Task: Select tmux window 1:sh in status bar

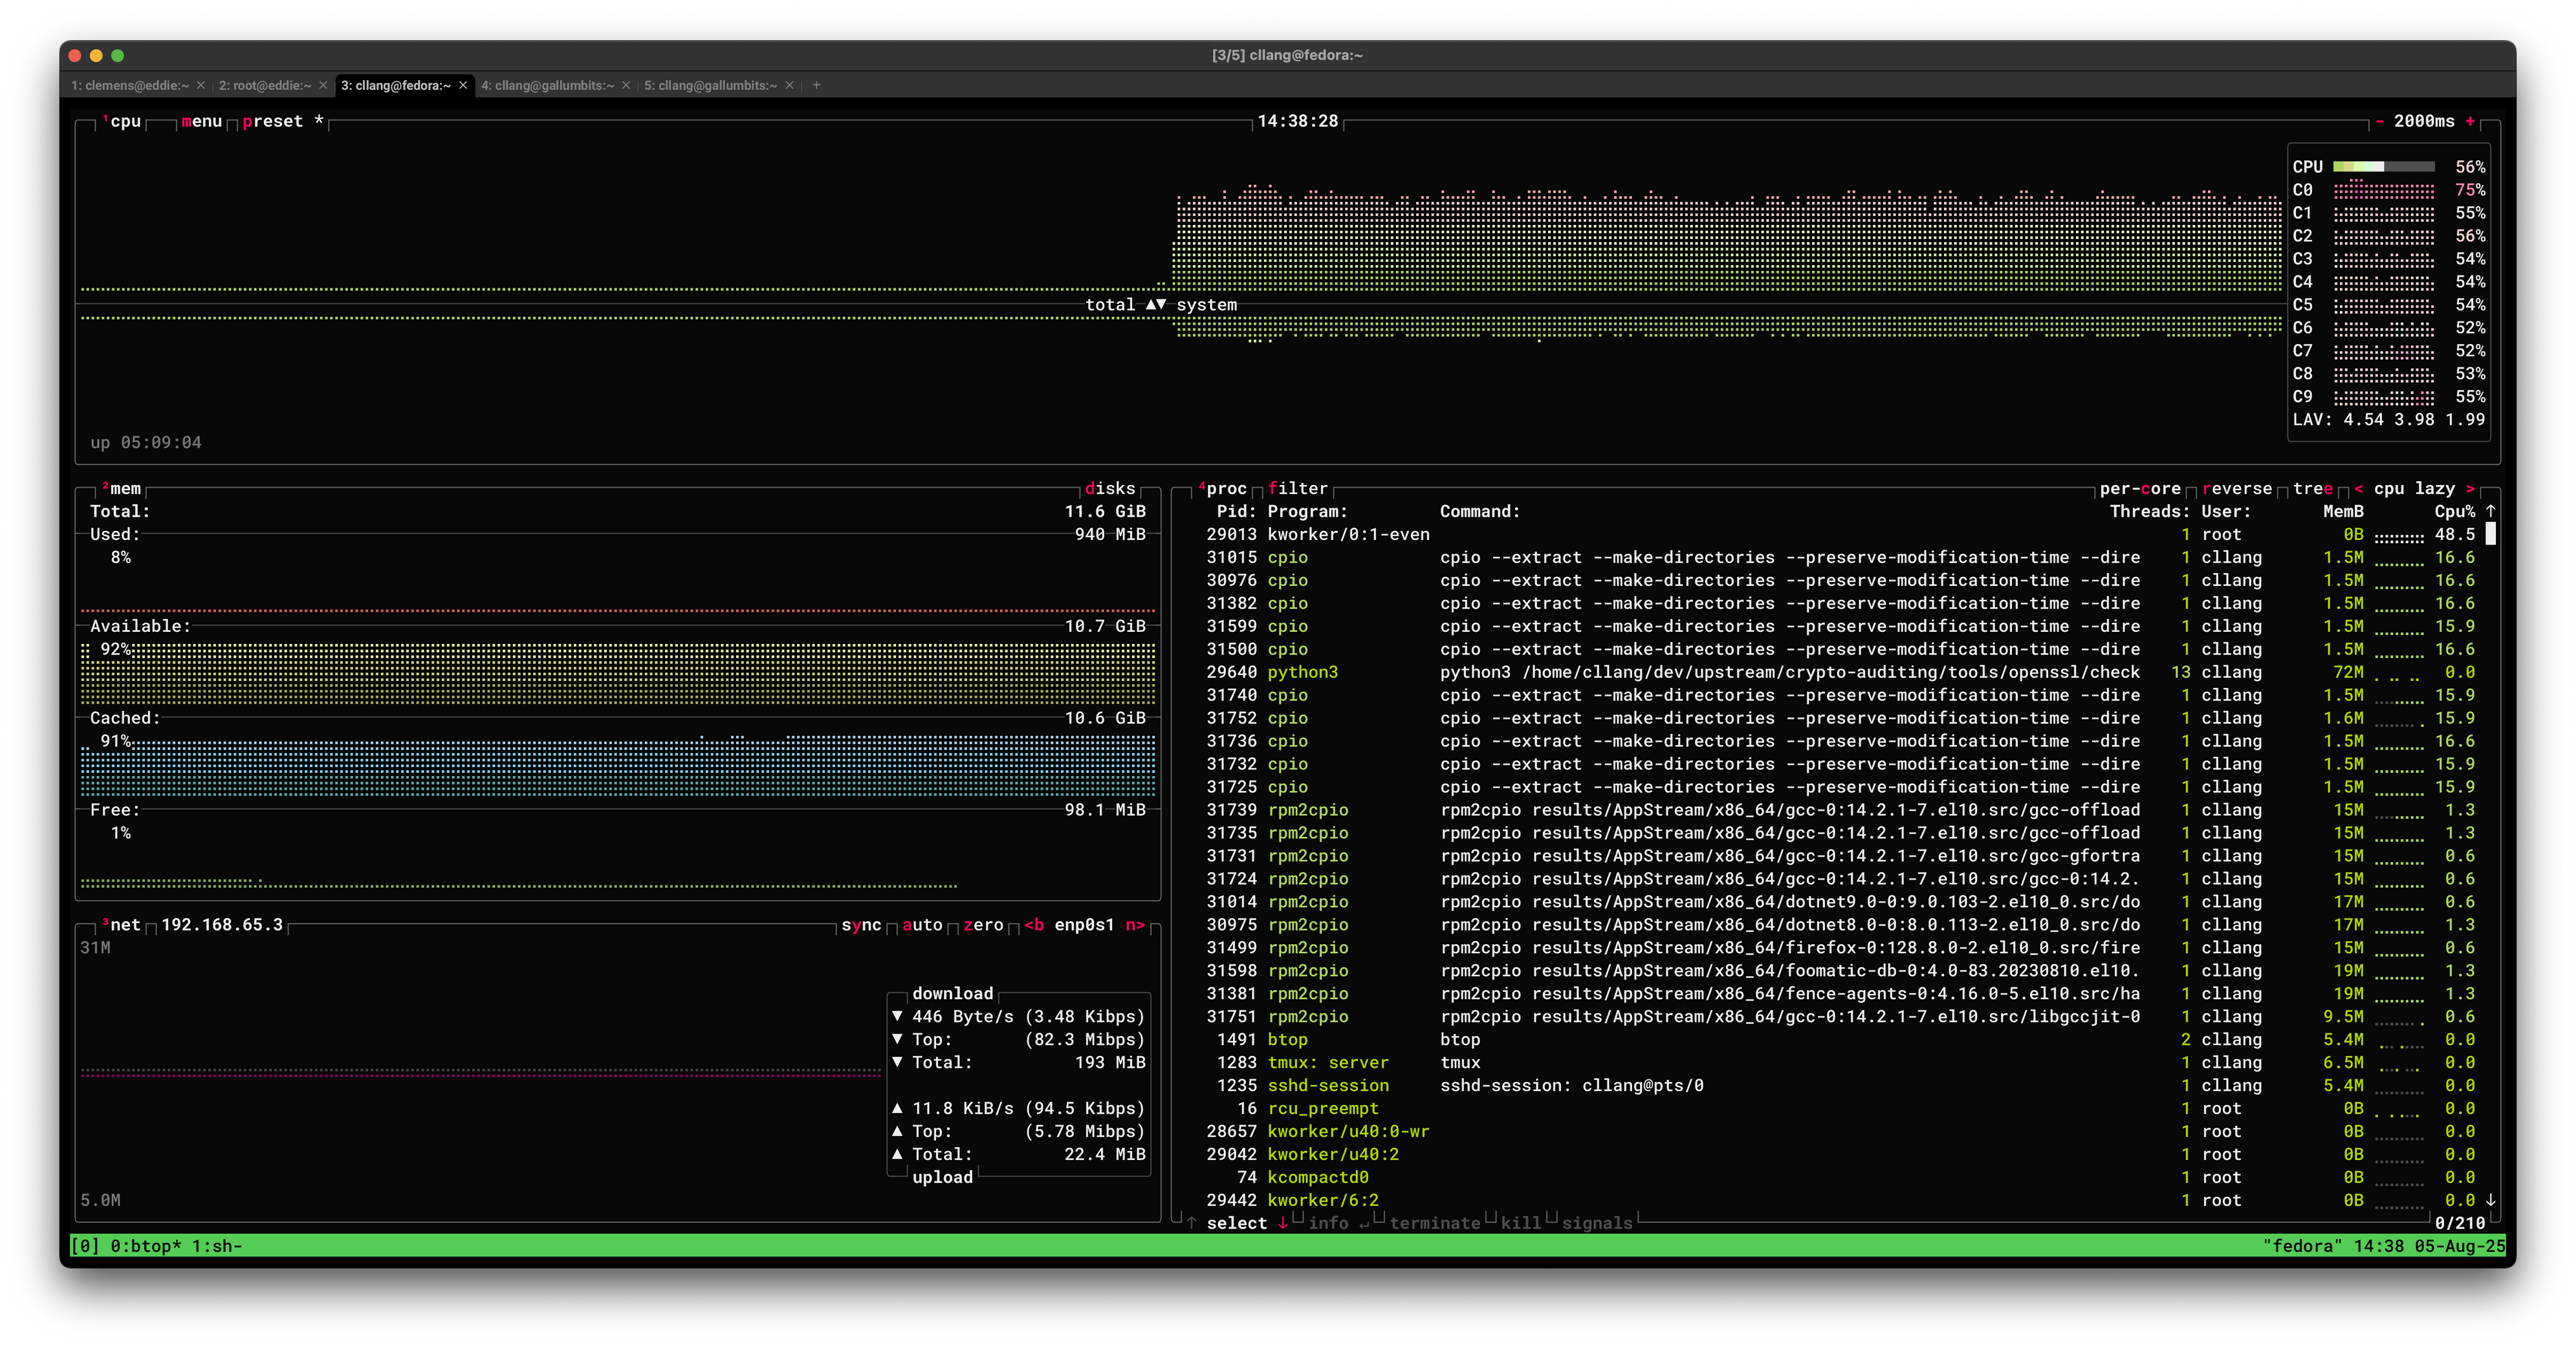Action: (216, 1246)
